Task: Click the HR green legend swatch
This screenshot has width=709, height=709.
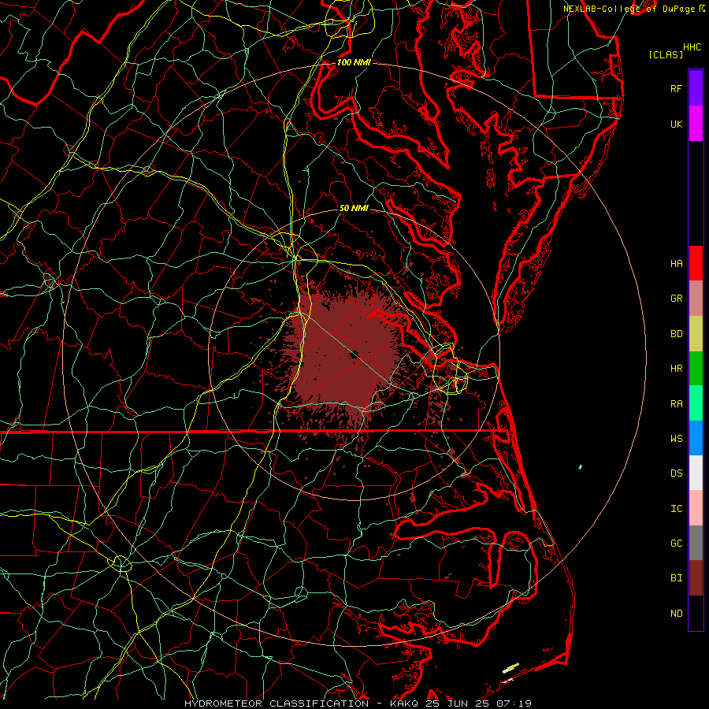Action: 696,368
